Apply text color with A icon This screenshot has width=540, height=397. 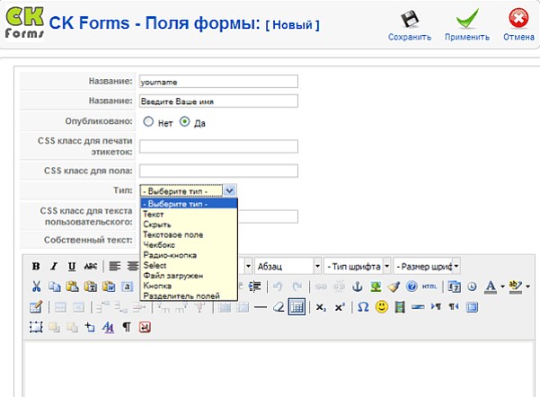(491, 287)
